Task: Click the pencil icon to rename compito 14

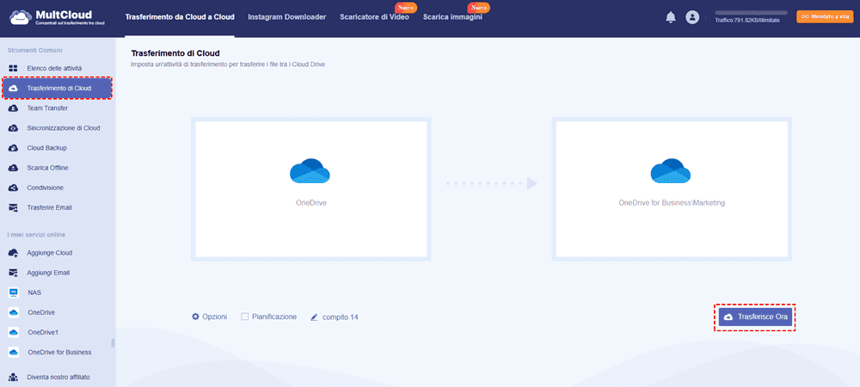Action: click(314, 316)
